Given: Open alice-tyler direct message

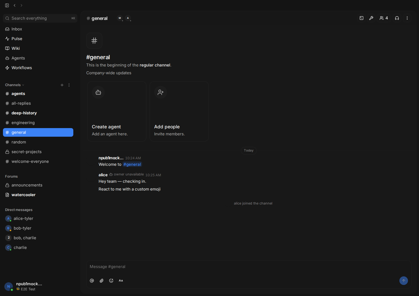Looking at the screenshot, I should (38, 219).
